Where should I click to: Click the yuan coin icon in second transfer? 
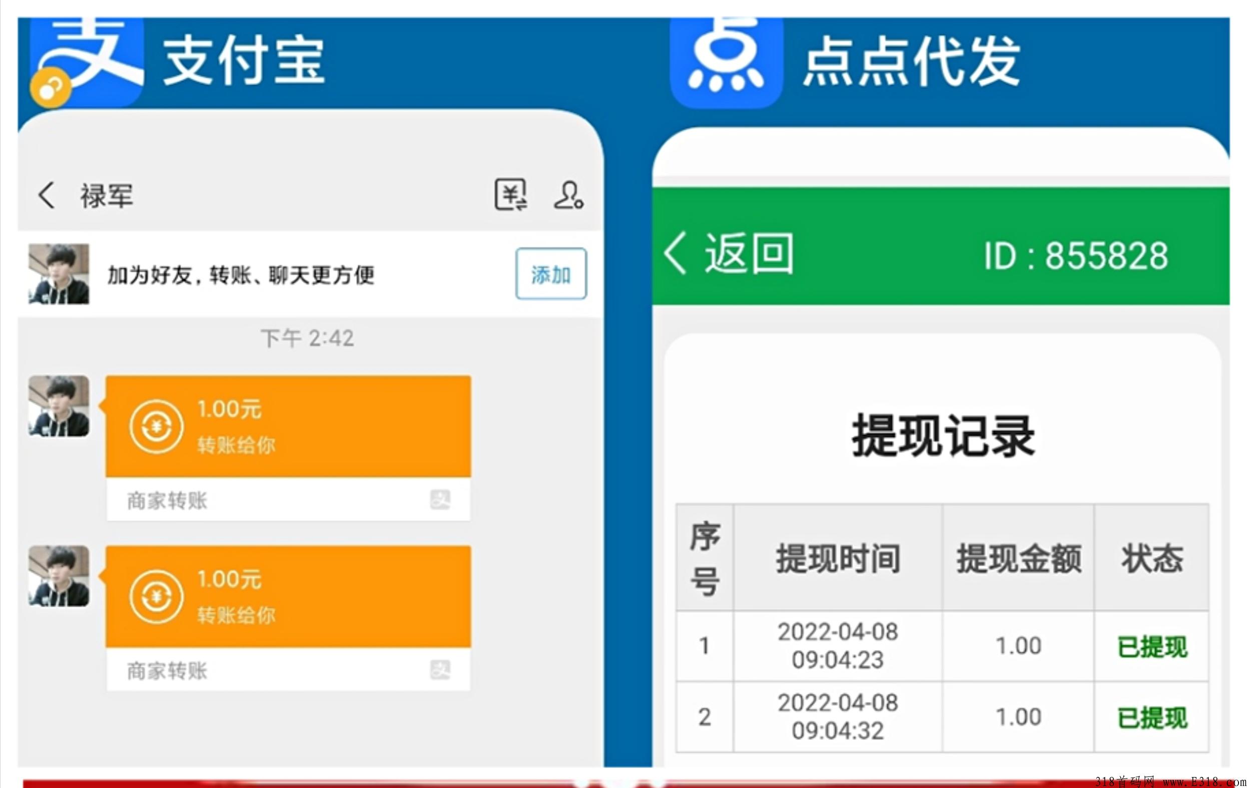click(157, 597)
